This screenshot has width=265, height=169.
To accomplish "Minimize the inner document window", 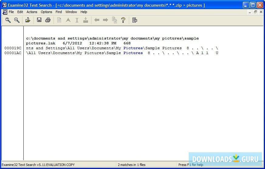I will 250,12.
